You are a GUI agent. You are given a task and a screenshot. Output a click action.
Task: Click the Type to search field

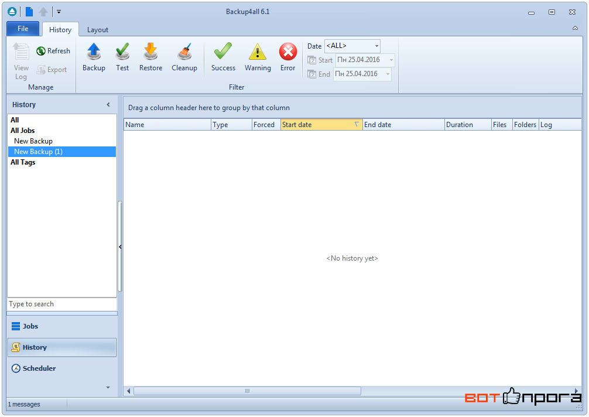pos(62,304)
